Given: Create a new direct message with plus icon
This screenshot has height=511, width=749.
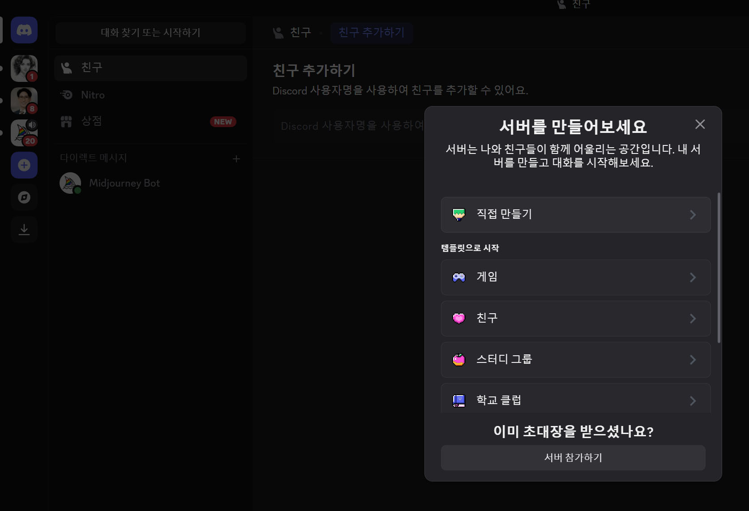Looking at the screenshot, I should pyautogui.click(x=236, y=159).
